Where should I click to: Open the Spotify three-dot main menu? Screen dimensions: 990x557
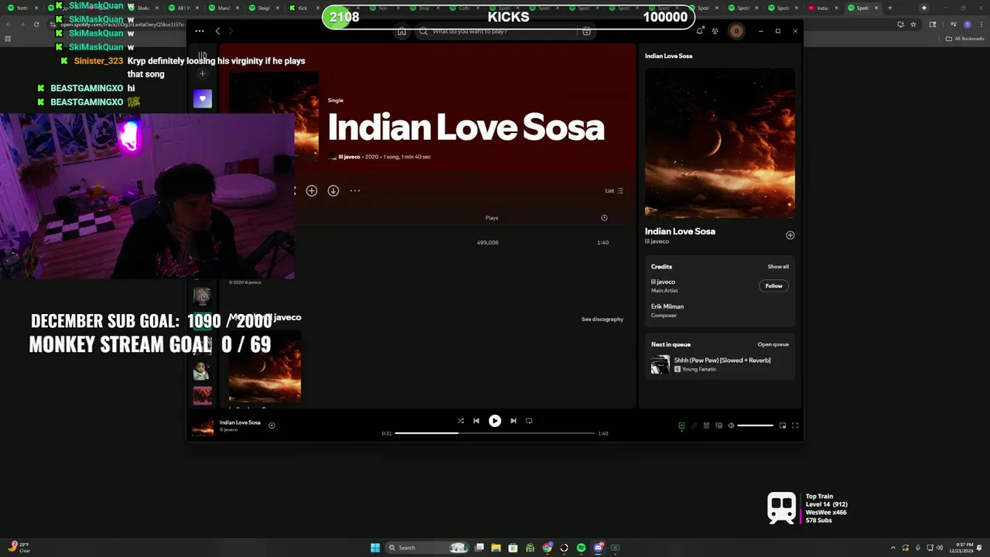click(200, 31)
